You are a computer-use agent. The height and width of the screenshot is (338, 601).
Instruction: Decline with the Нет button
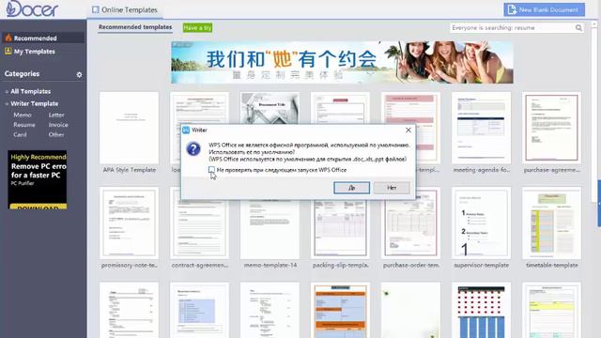(x=392, y=188)
